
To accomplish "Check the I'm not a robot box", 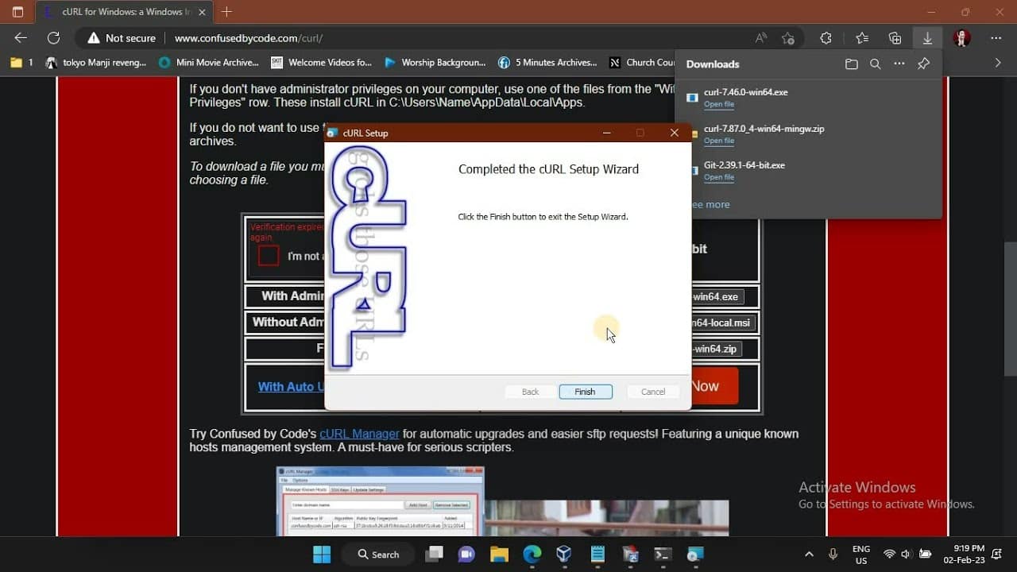I will pyautogui.click(x=266, y=256).
